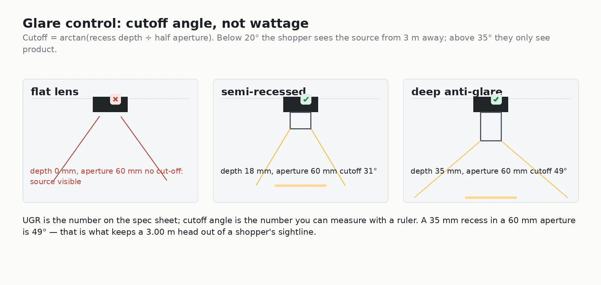Click the yellow floor bar under deep anti-glare
This screenshot has height=285, width=601.
pyautogui.click(x=491, y=198)
